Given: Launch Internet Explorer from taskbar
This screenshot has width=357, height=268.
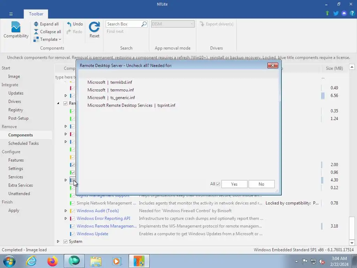Looking at the screenshot, I should point(31,261).
